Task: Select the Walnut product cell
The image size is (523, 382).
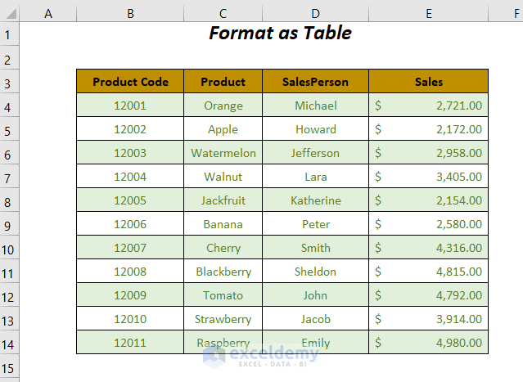Action: click(223, 177)
